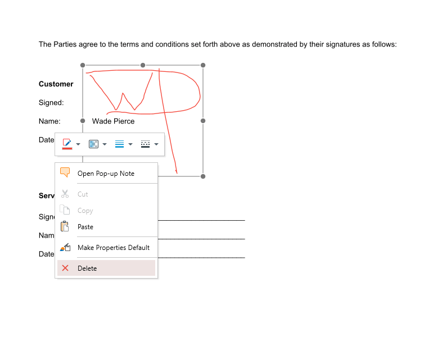The image size is (442, 337).
Task: Expand the stroke color dropdown arrow
Action: pos(78,144)
